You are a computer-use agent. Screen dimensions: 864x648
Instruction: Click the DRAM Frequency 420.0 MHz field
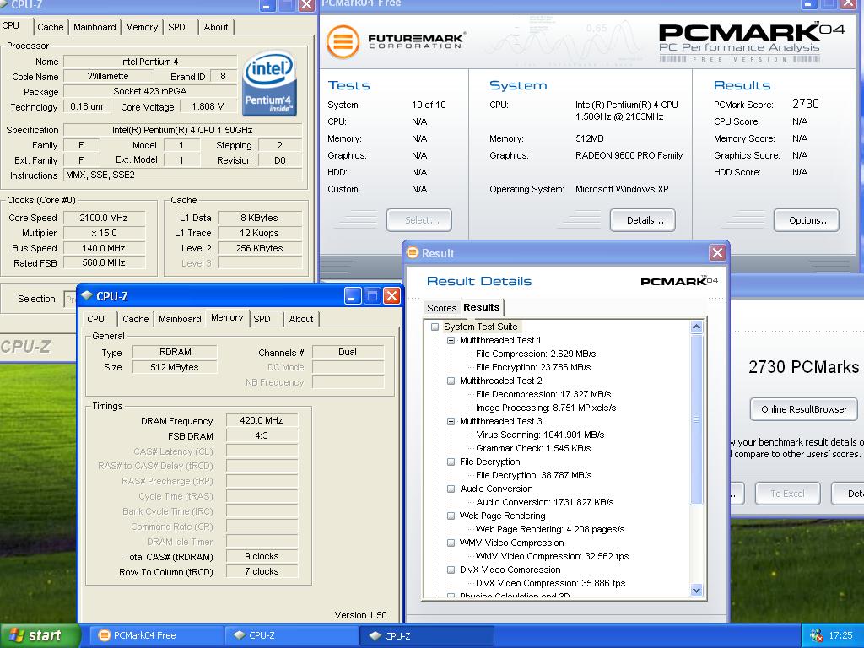point(262,420)
